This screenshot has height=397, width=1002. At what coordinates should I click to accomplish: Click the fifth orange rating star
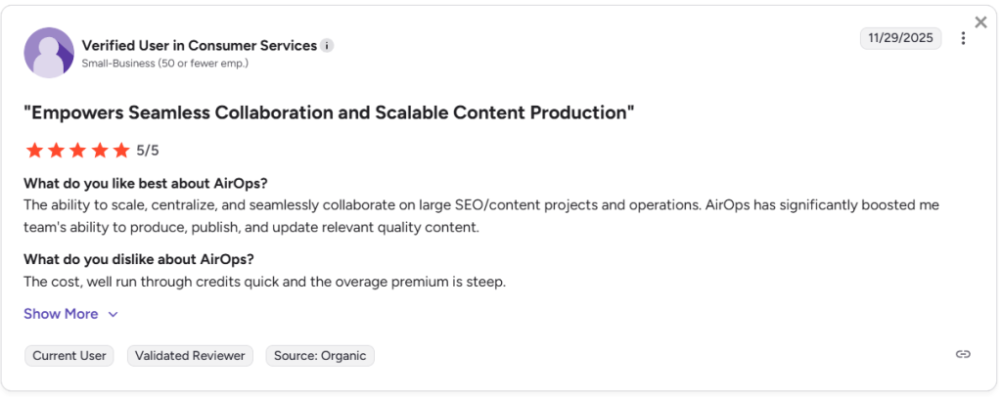pyautogui.click(x=120, y=151)
